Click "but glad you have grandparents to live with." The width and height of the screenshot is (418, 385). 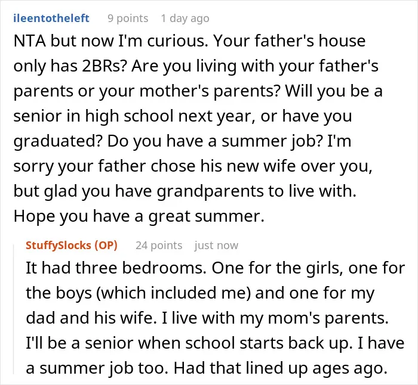coord(185,191)
